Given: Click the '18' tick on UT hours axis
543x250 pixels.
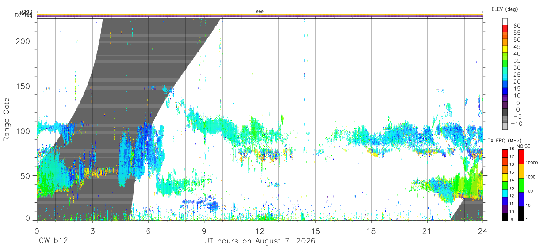Looking at the screenshot, I should [371, 231].
